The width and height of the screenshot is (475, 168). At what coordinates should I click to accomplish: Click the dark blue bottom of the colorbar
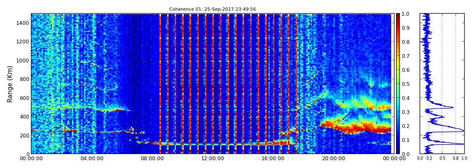398,151
